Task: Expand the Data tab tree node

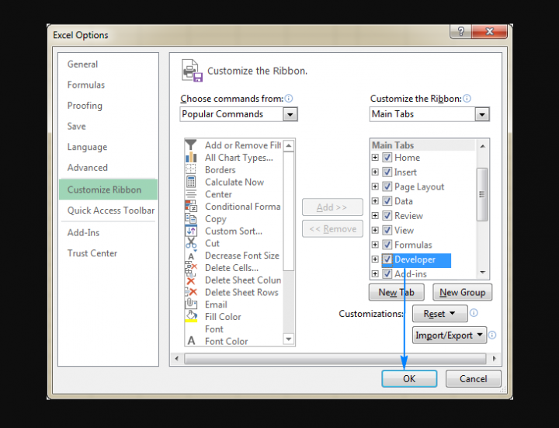Action: 375,201
